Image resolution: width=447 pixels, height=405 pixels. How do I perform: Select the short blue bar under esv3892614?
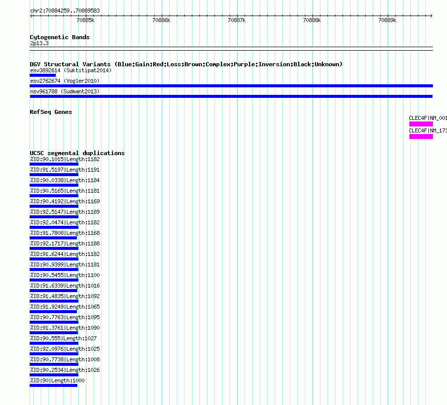(x=43, y=75)
